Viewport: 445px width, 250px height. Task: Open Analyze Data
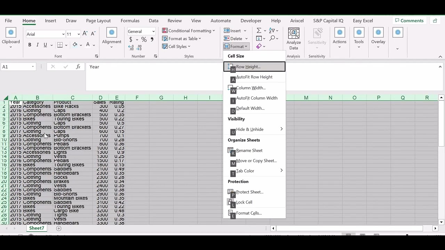(294, 39)
